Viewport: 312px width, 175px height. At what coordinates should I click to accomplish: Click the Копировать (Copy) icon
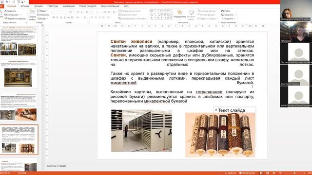[6, 15]
